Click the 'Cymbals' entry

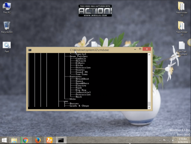[x=81, y=58]
